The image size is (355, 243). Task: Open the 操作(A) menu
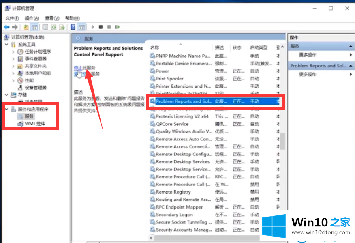tap(32, 18)
